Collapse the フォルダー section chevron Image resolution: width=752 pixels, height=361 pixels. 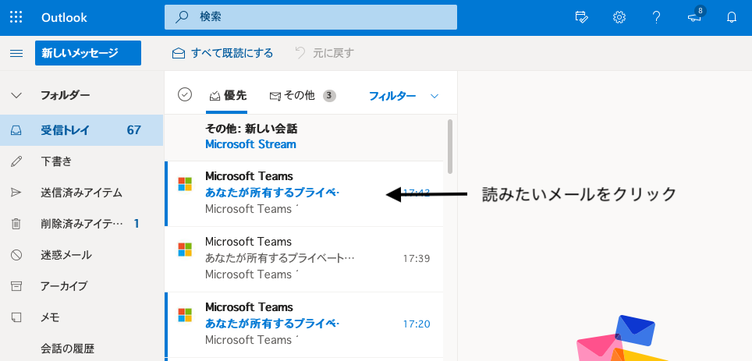click(x=16, y=95)
